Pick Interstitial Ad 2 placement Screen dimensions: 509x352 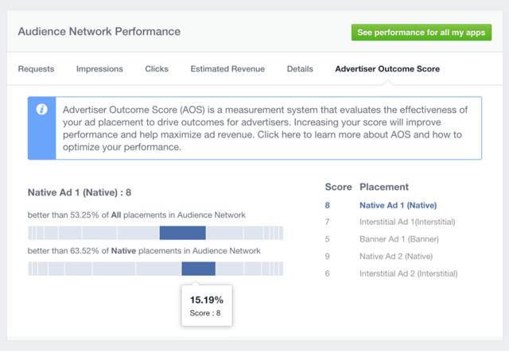pos(409,273)
